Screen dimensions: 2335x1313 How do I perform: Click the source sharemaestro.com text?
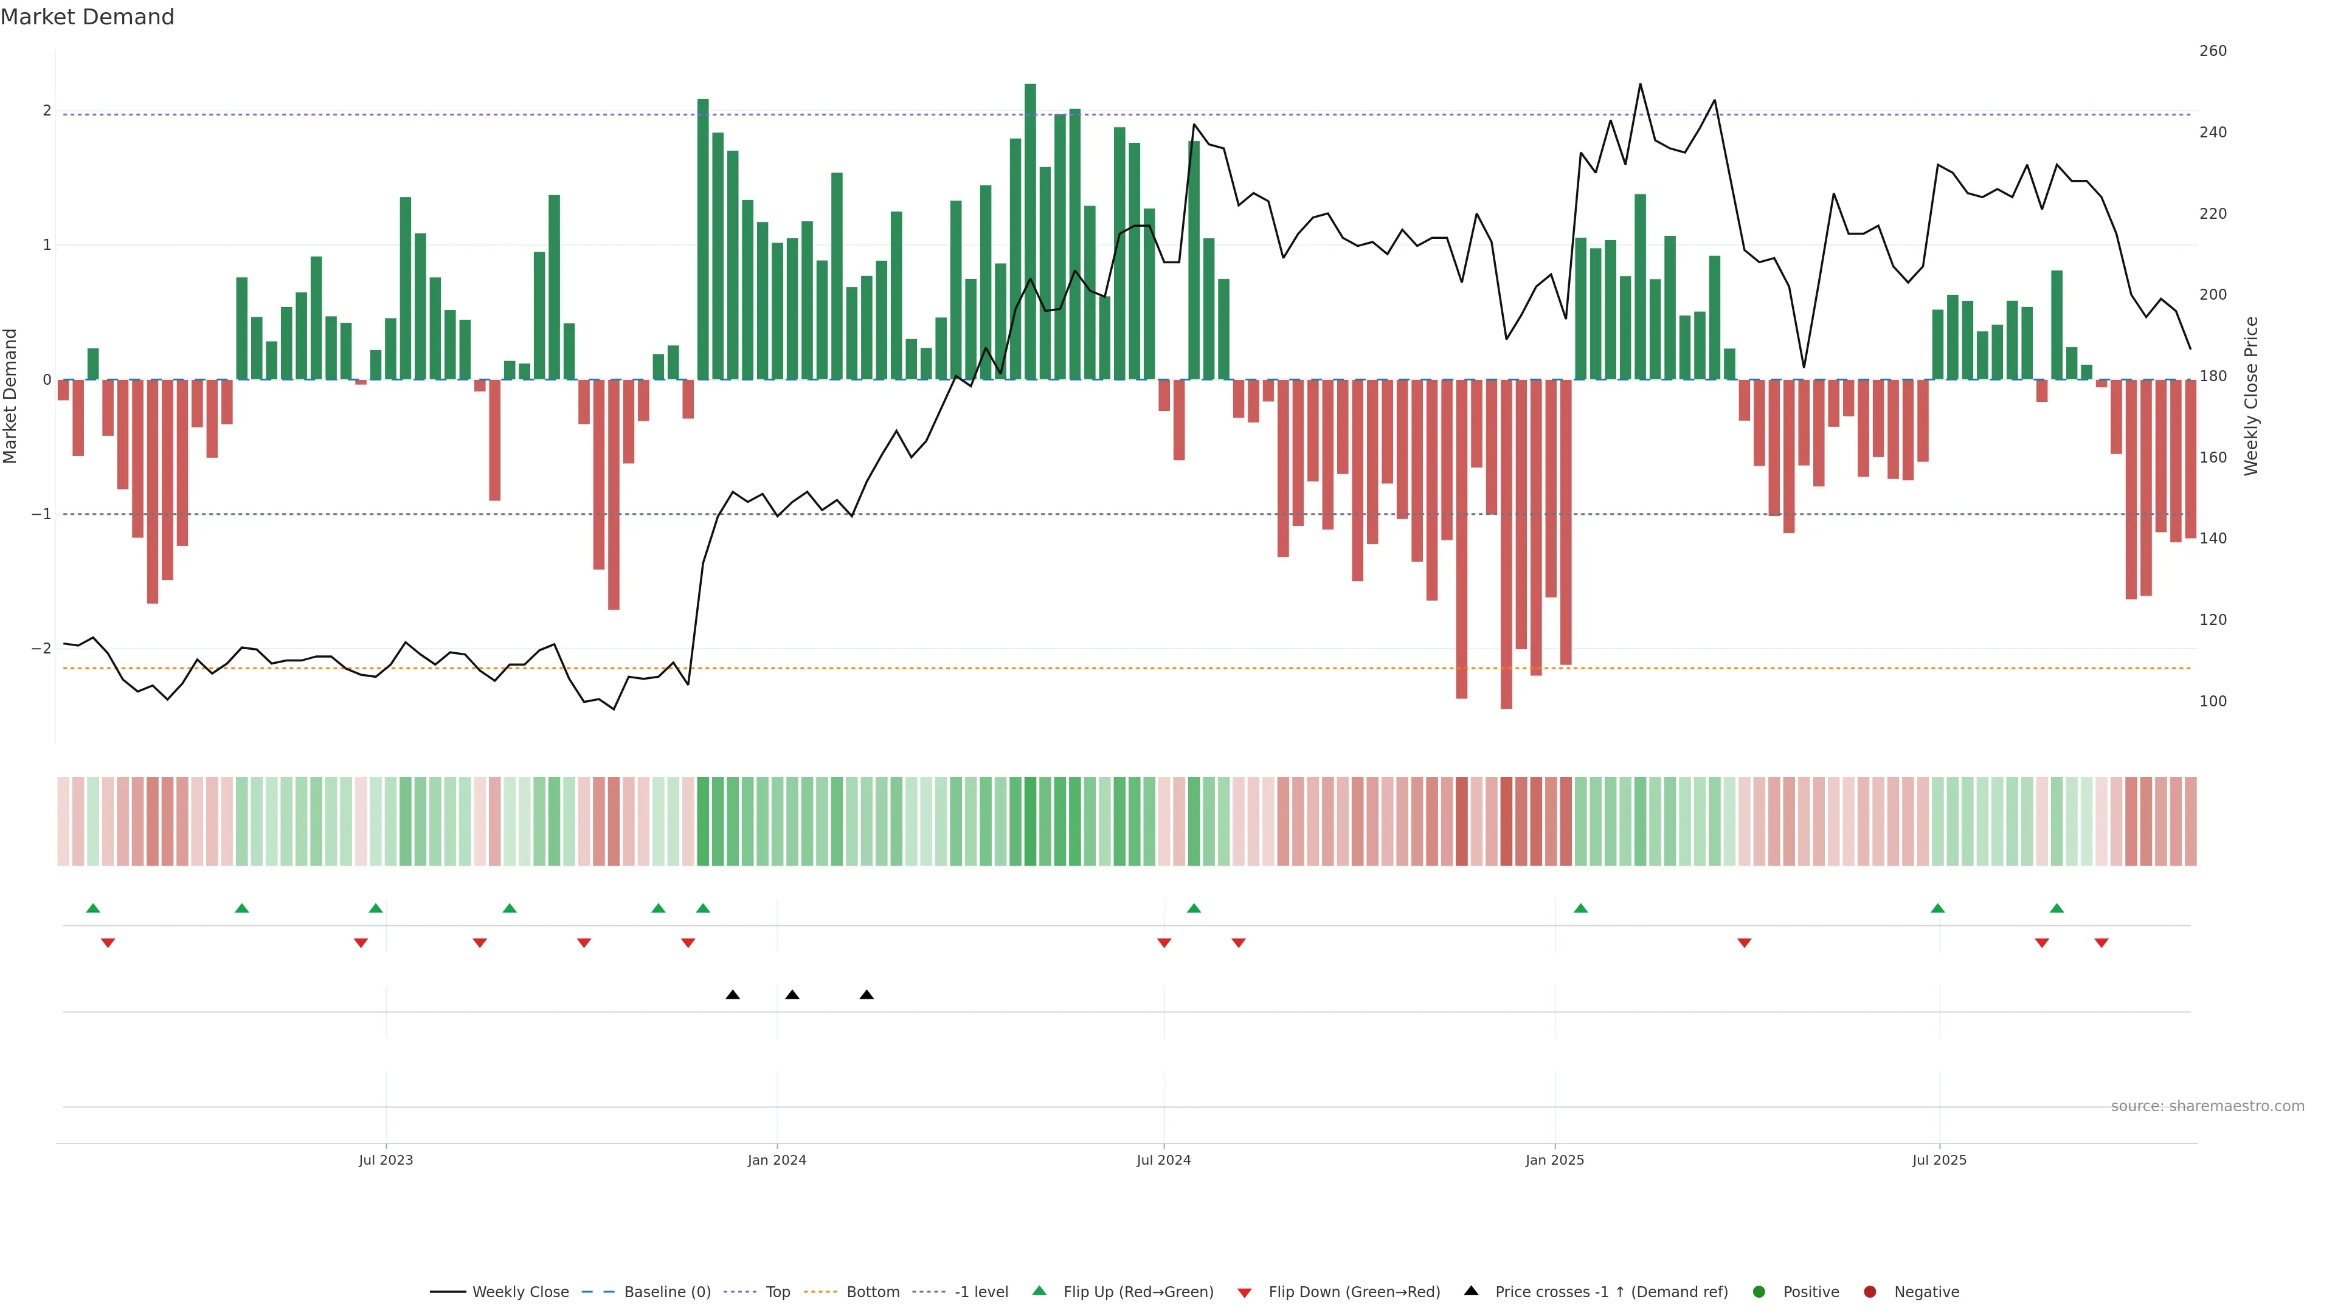pyautogui.click(x=2207, y=1106)
